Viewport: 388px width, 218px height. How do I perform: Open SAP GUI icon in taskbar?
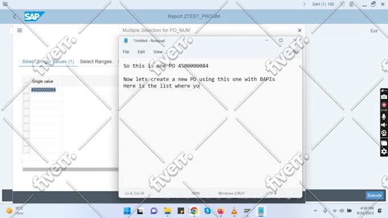click(247, 211)
